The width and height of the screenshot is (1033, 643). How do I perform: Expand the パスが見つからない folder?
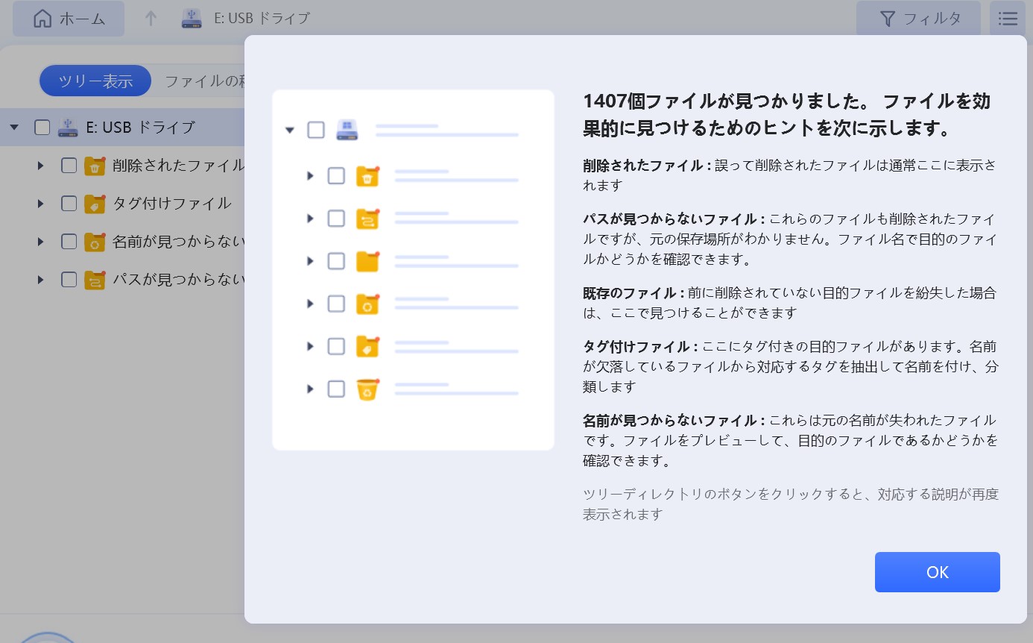[x=41, y=280]
